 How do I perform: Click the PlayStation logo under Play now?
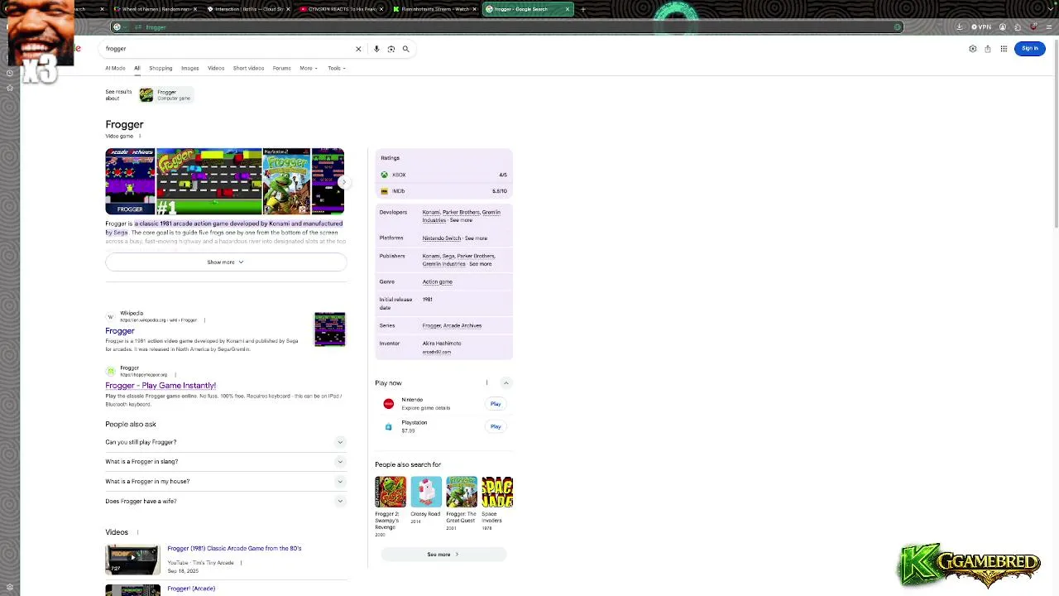click(389, 426)
